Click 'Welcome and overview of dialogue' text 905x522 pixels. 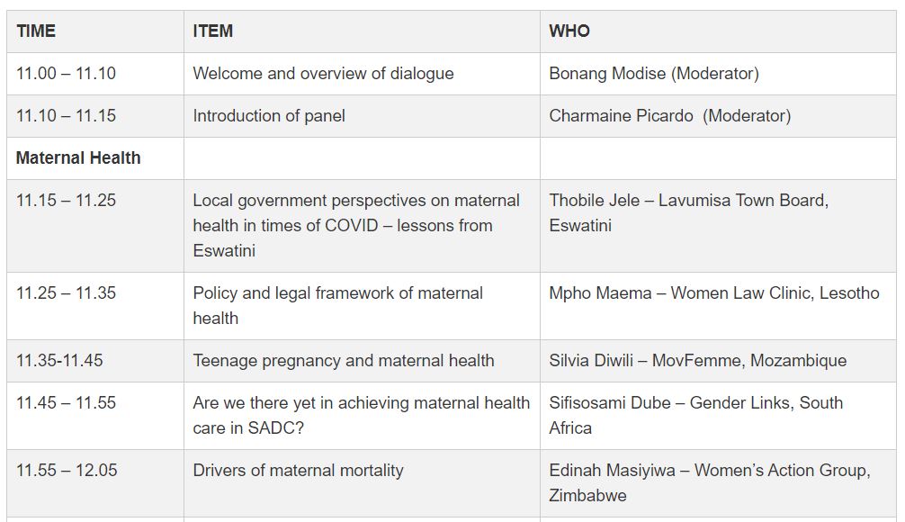pos(323,74)
